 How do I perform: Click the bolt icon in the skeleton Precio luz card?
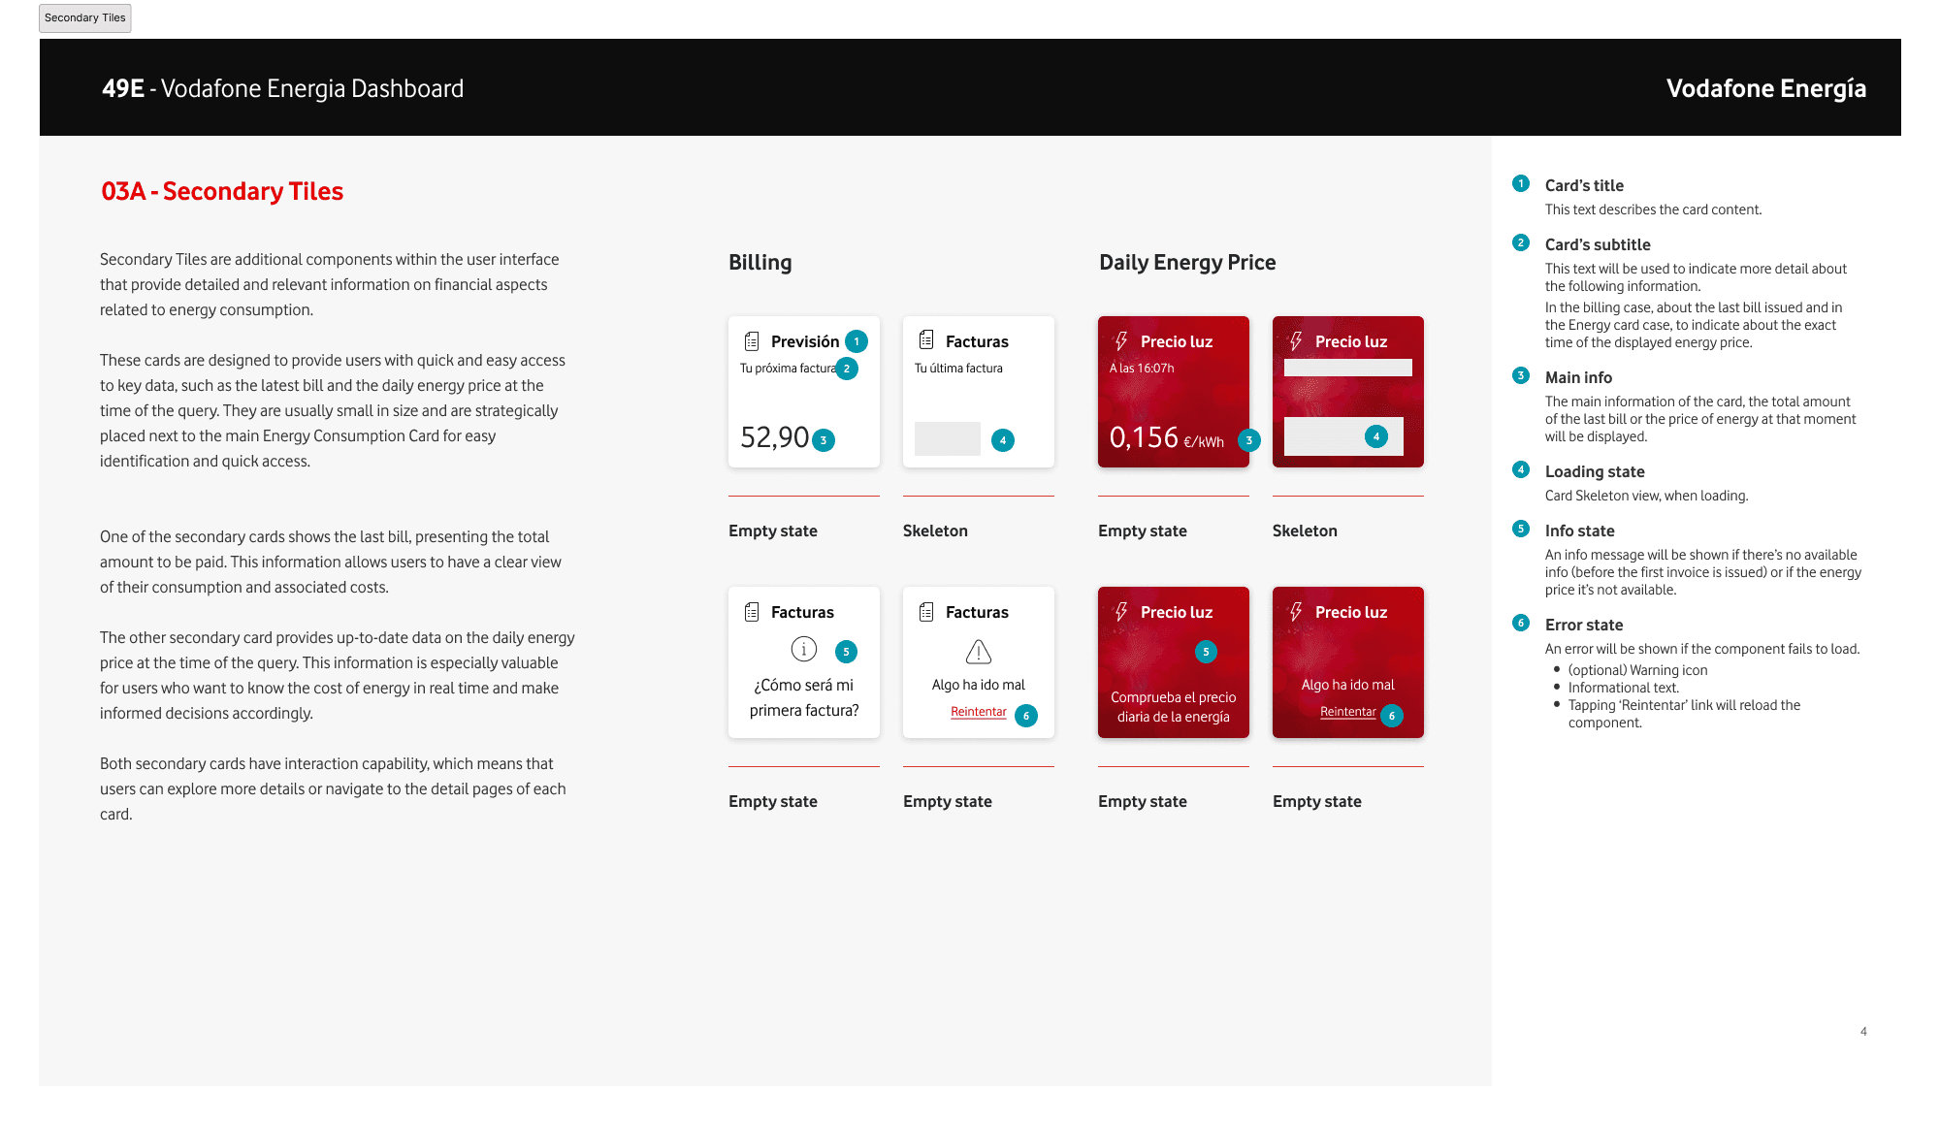pos(1296,340)
